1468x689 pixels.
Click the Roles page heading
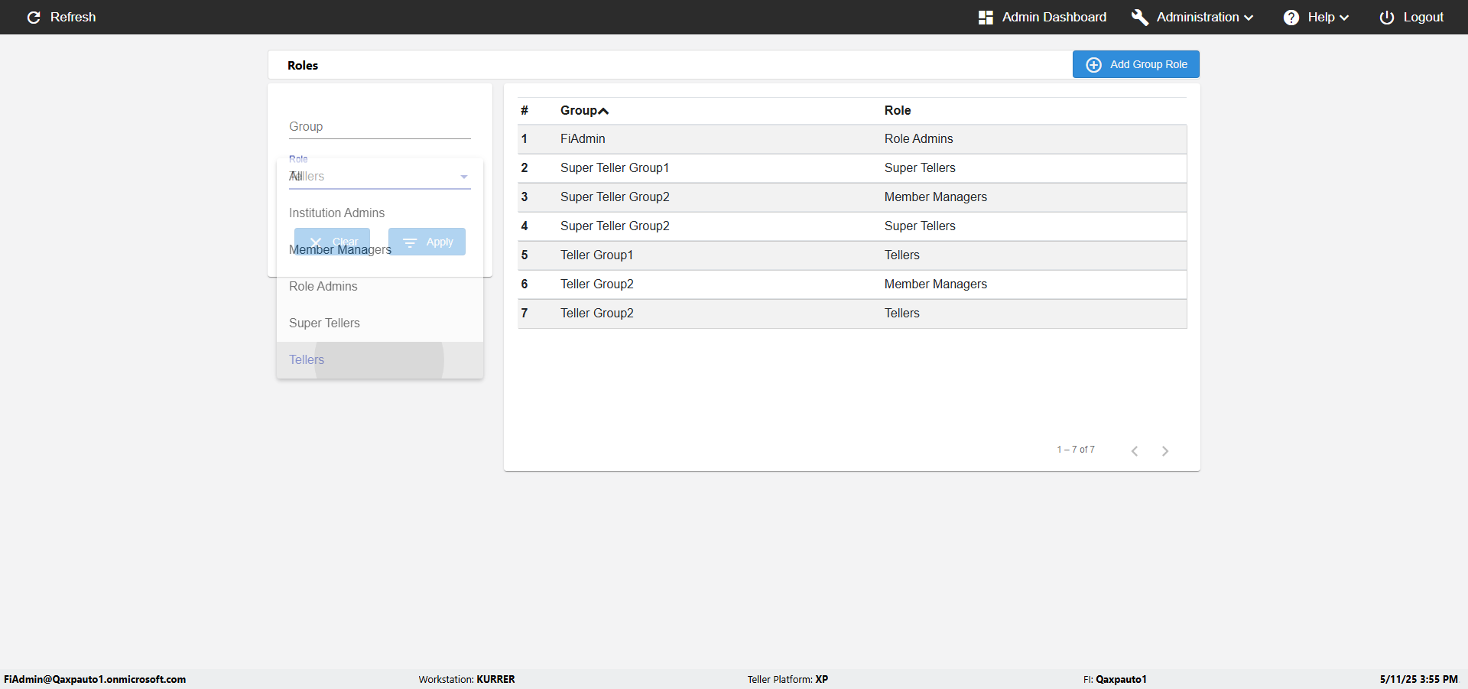303,65
